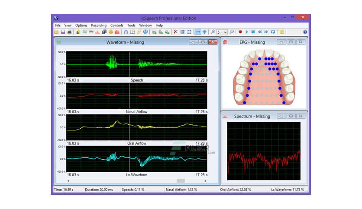Click the Print icon in toolbar
This screenshot has height=209, width=362.
click(x=69, y=32)
